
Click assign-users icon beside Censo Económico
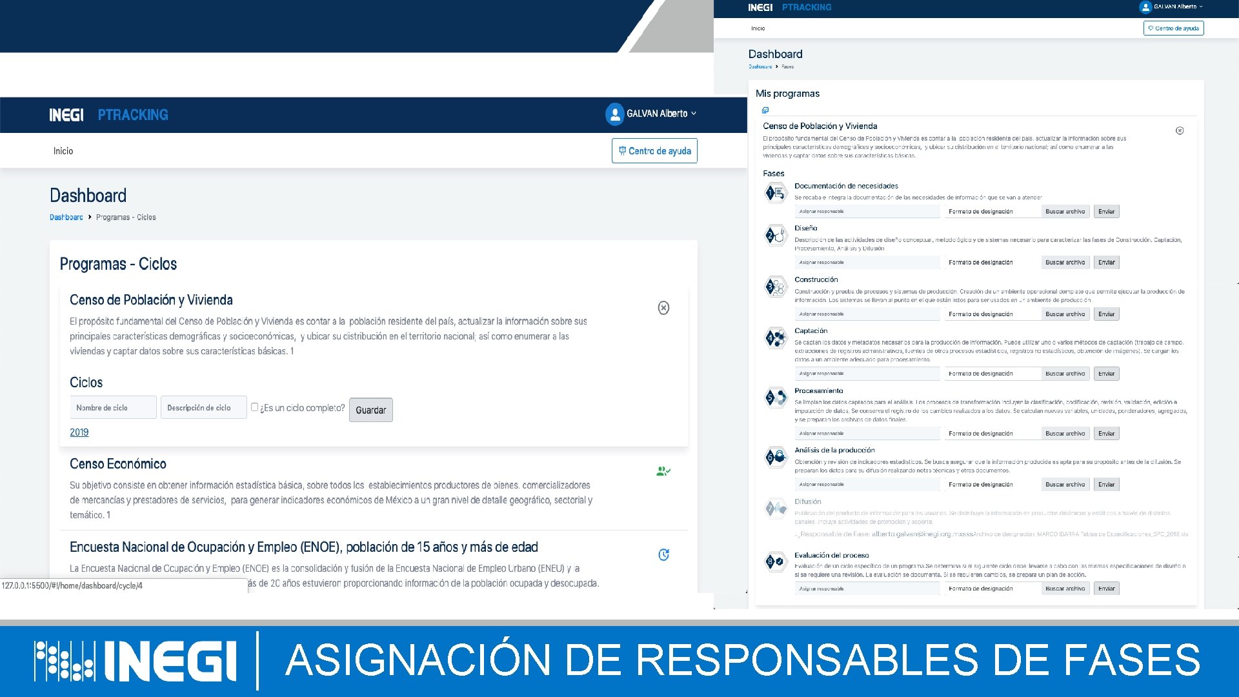coord(663,472)
